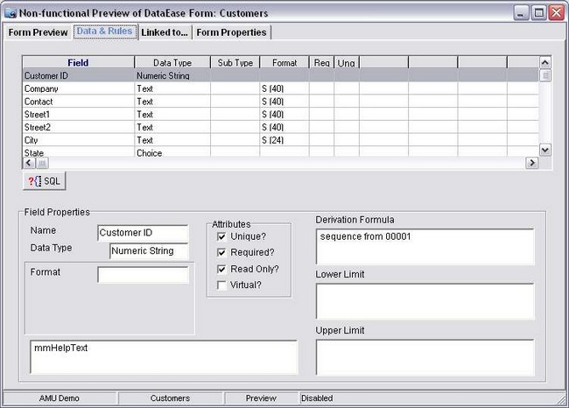This screenshot has height=408, width=569.
Task: Click the Lower Limit text box
Action: tap(425, 301)
